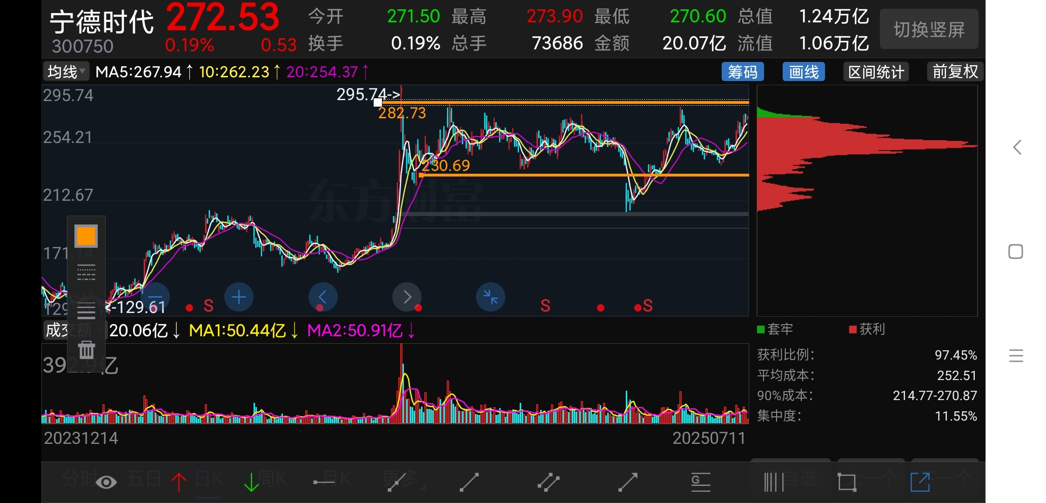
Task: Tap the 今开 271.50 open price
Action: [x=414, y=16]
